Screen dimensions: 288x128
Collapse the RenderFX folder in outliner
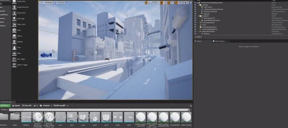(199, 16)
